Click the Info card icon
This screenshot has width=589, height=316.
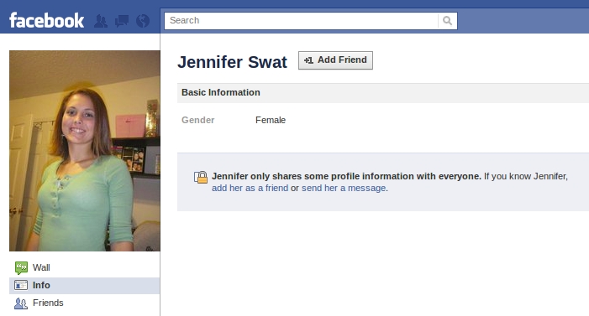[x=21, y=285]
